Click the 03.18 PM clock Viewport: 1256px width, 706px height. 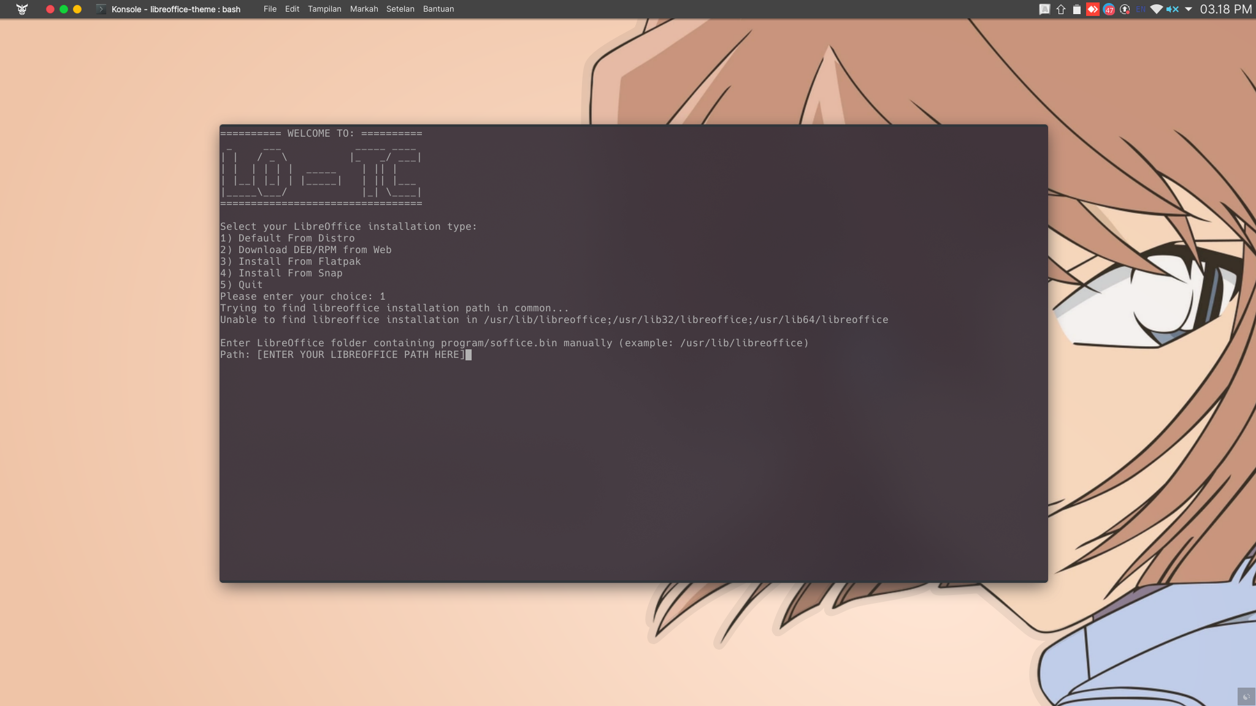tap(1225, 9)
